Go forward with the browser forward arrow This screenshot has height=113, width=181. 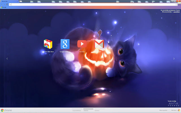coord(4,5)
